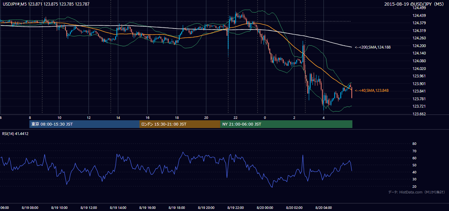The width and height of the screenshot is (449, 211).
Task: Click RSI scale value 70
Action: (x=414, y=151)
